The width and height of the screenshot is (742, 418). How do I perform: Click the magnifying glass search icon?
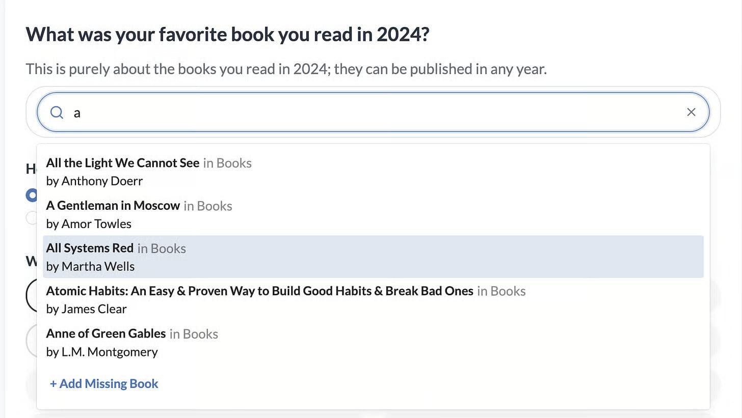(57, 112)
